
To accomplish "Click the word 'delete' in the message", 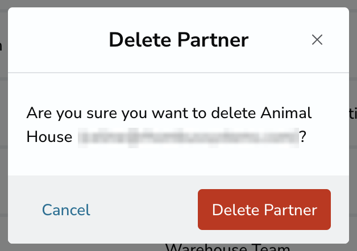I will (x=234, y=113).
